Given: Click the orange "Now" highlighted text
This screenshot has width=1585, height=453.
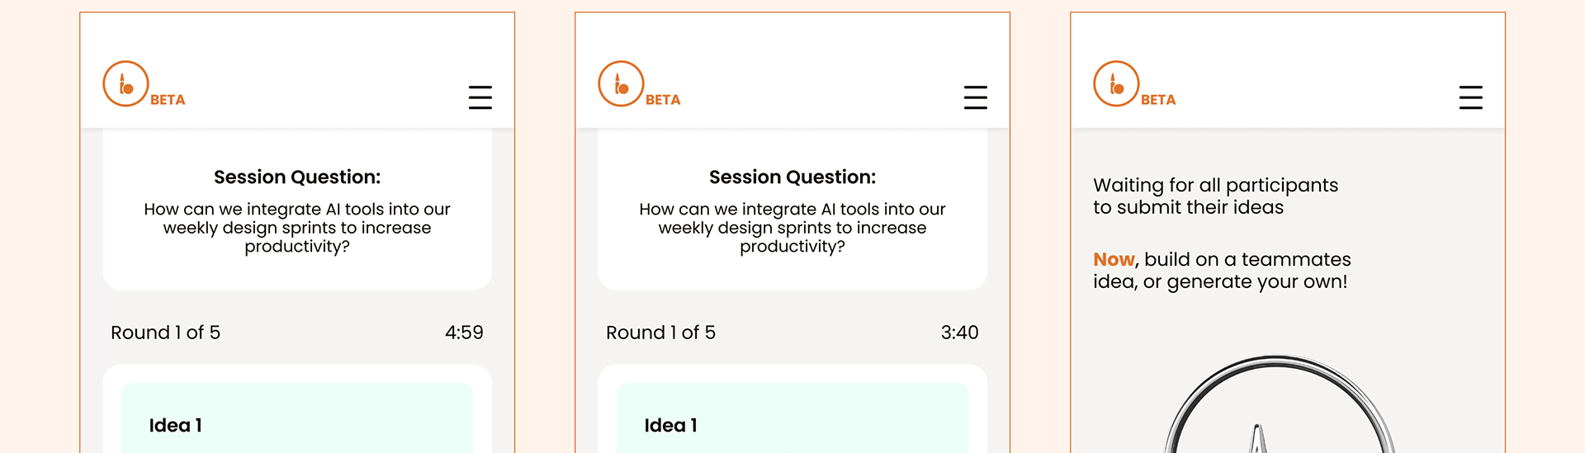Looking at the screenshot, I should click(x=1114, y=260).
